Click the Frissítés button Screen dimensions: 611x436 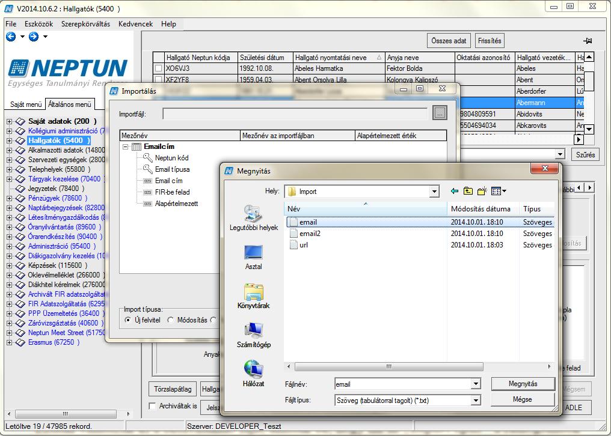pos(490,40)
